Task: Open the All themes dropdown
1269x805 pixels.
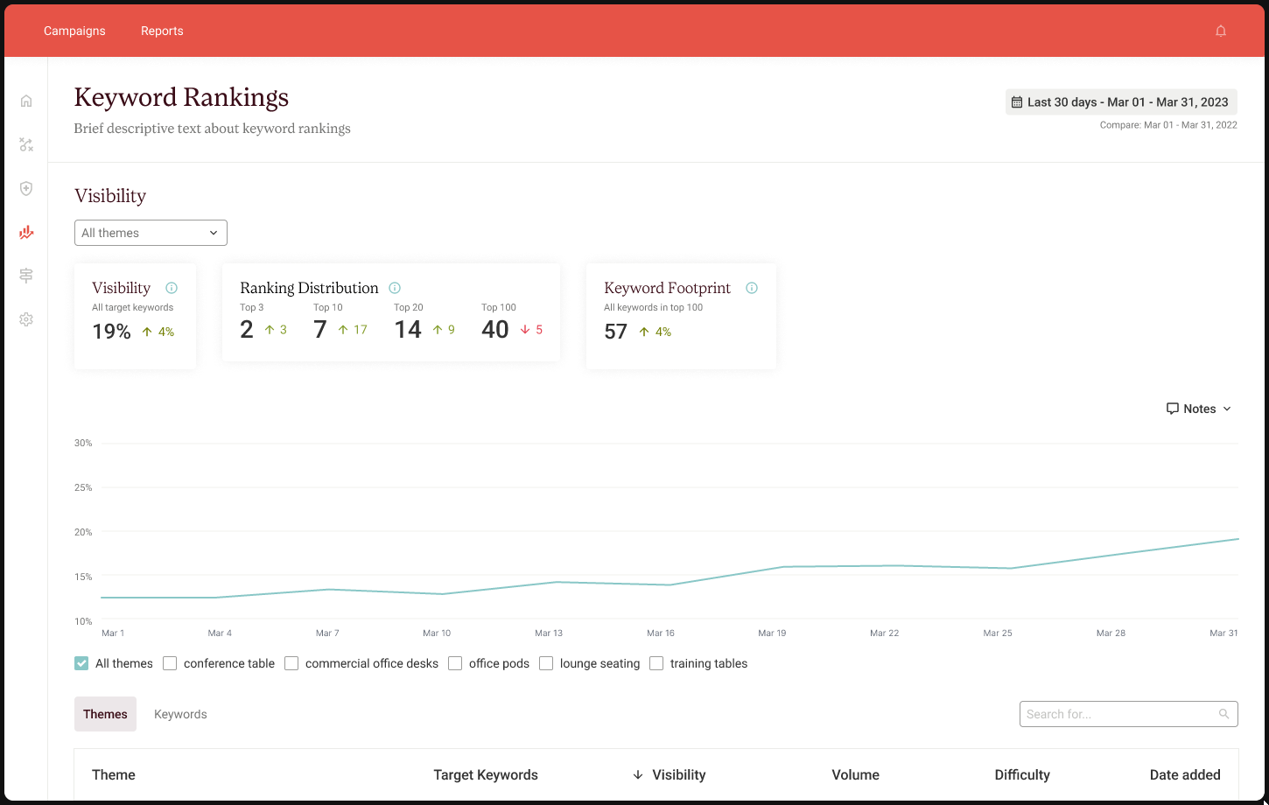Action: 151,233
